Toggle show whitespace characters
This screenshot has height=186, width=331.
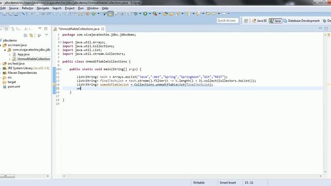128,14
